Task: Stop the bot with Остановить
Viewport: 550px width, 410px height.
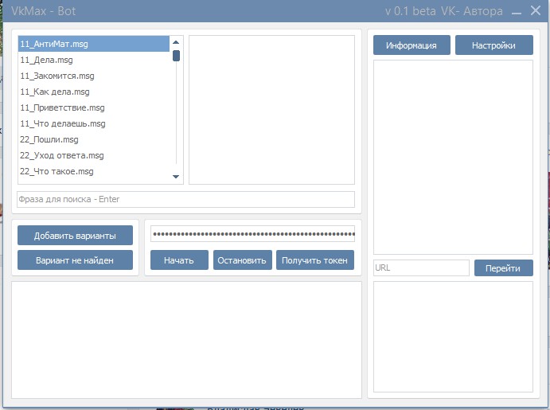Action: (x=243, y=260)
